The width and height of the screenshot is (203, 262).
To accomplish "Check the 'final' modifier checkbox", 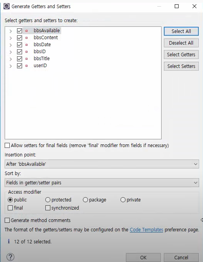I will click(10, 208).
